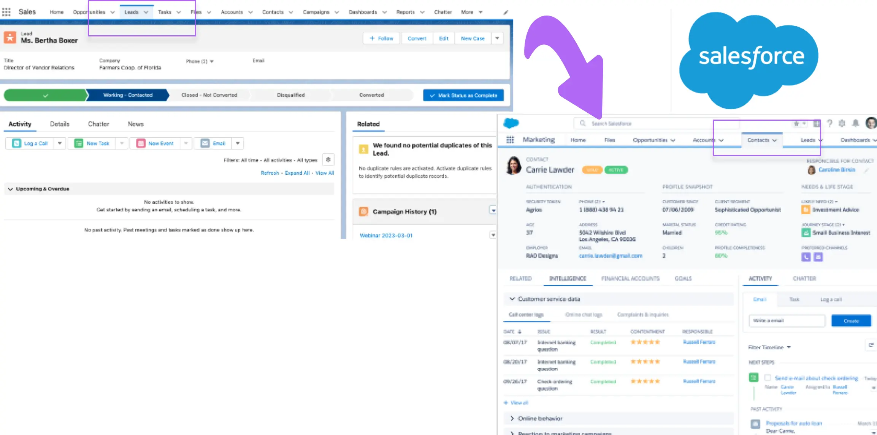
Task: Click Carrie Lawder's profile photo
Action: [x=514, y=165]
